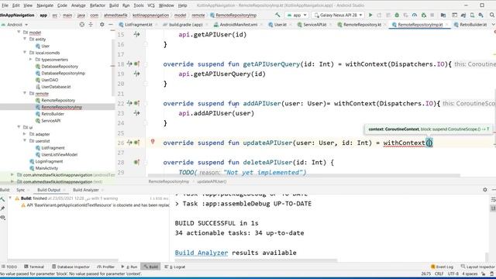Open the Terminal tool window
Image resolution: width=496 pixels, height=279 pixels.
pyautogui.click(x=34, y=267)
